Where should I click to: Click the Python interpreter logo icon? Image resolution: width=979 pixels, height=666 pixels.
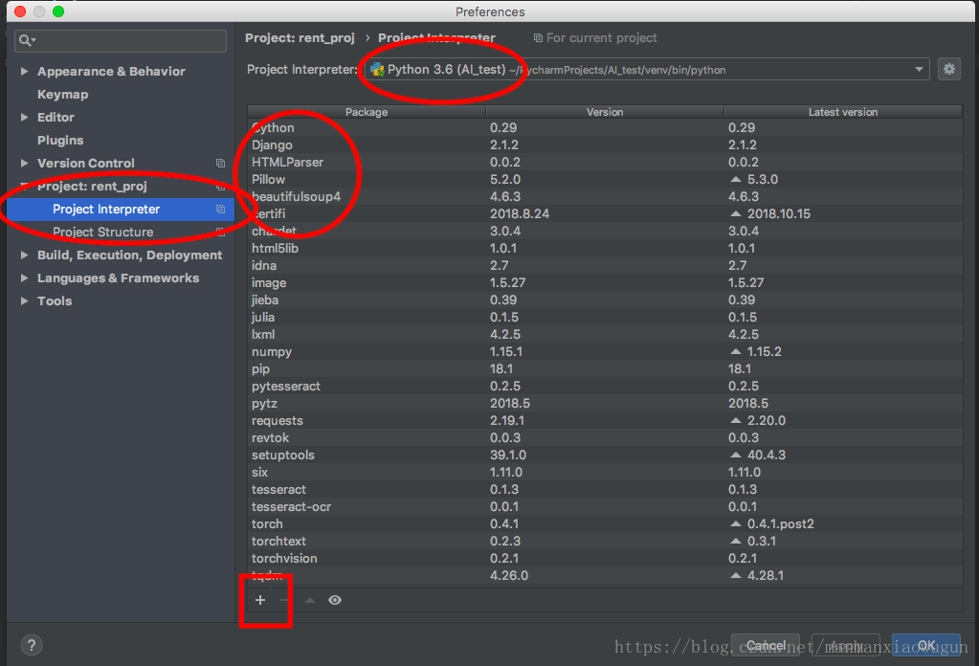[377, 69]
